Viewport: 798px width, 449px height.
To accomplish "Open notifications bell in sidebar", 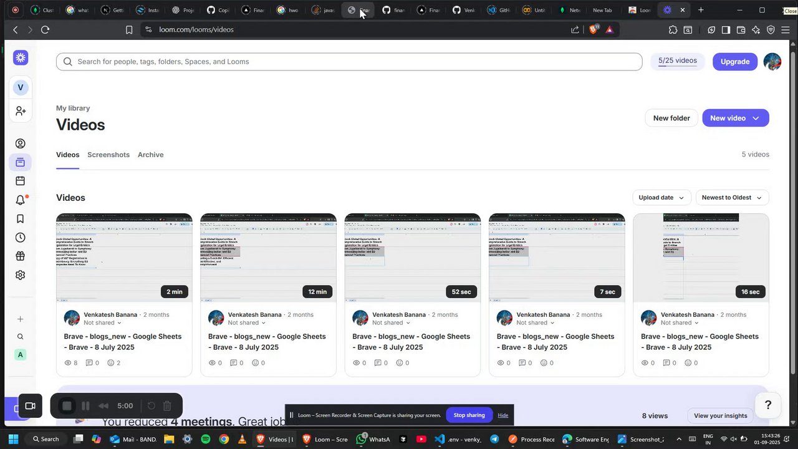I will [x=21, y=200].
